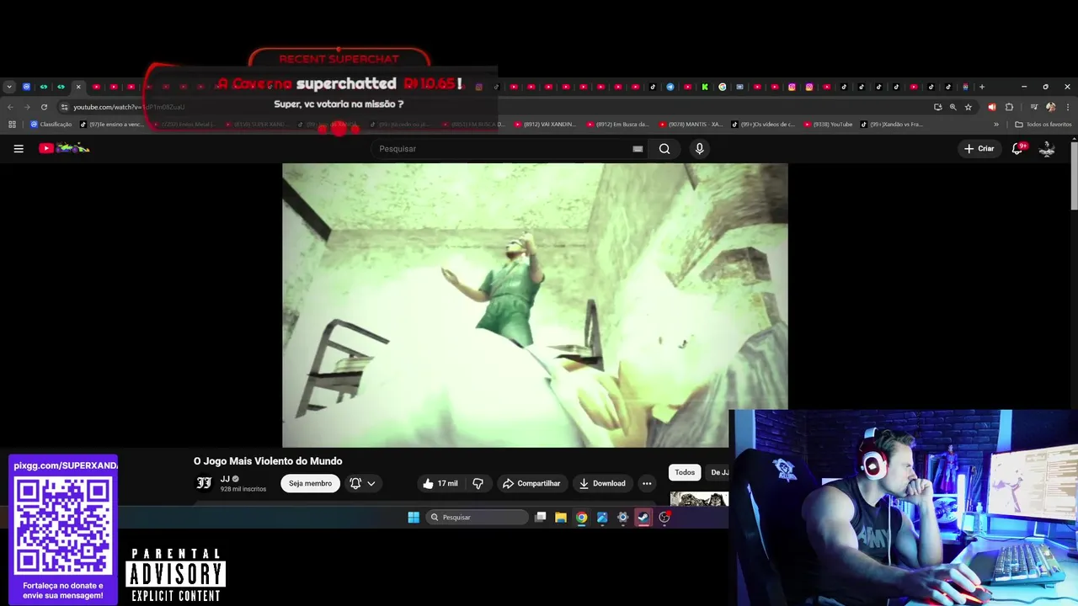Open JJ channel name link
Screen dimensions: 1078x606
[225, 478]
